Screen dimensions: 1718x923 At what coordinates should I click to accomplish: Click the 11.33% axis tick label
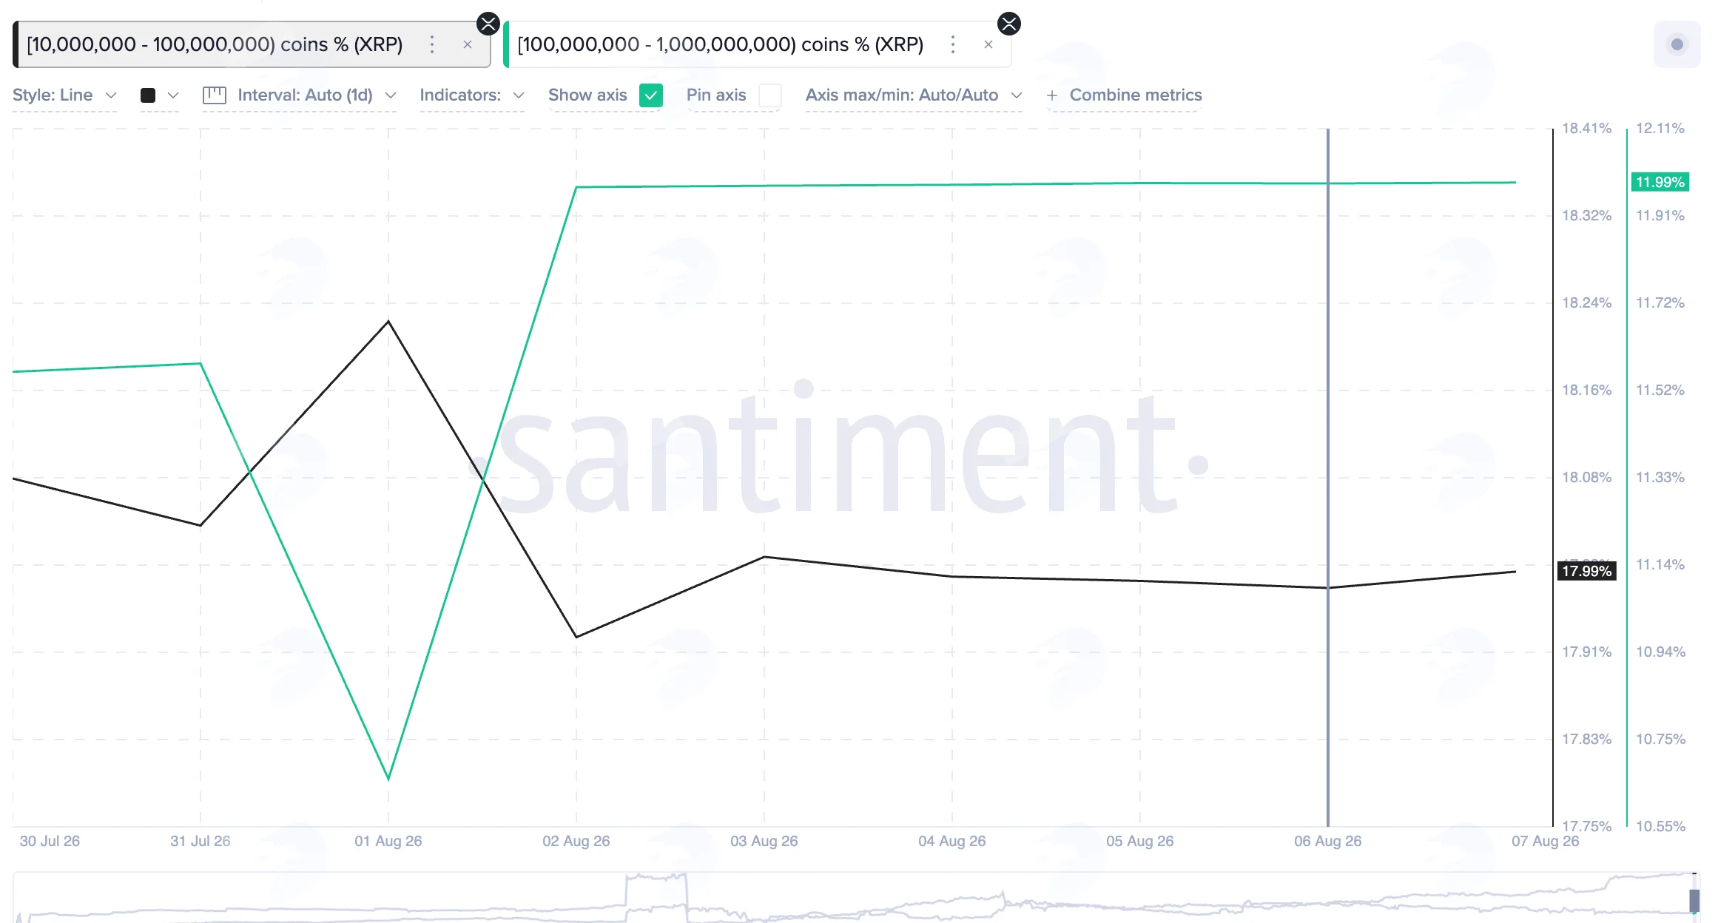click(x=1660, y=478)
